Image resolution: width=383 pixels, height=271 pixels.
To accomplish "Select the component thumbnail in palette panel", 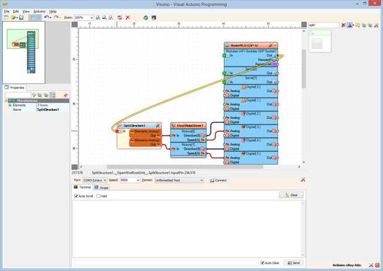I will (320, 41).
